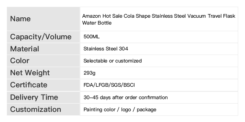The image size is (245, 122).
Task: Select the Certificate label cell
Action: point(43,85)
